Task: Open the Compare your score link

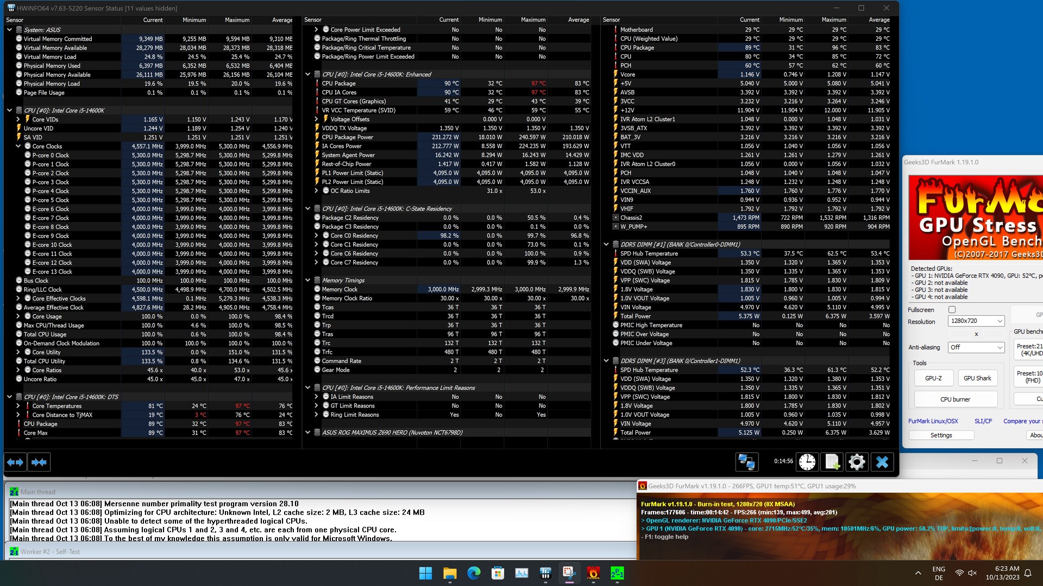Action: [x=1022, y=421]
